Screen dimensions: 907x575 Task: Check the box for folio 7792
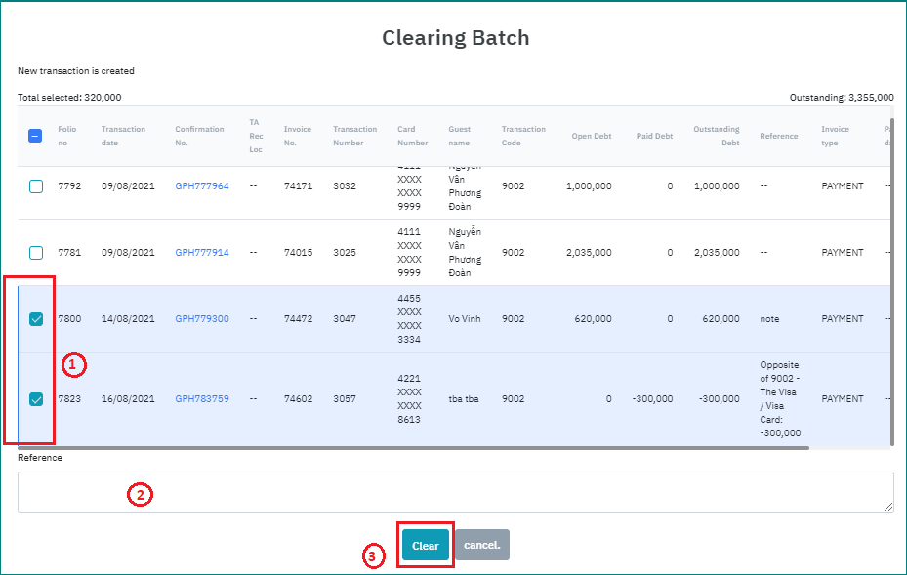pyautogui.click(x=35, y=186)
